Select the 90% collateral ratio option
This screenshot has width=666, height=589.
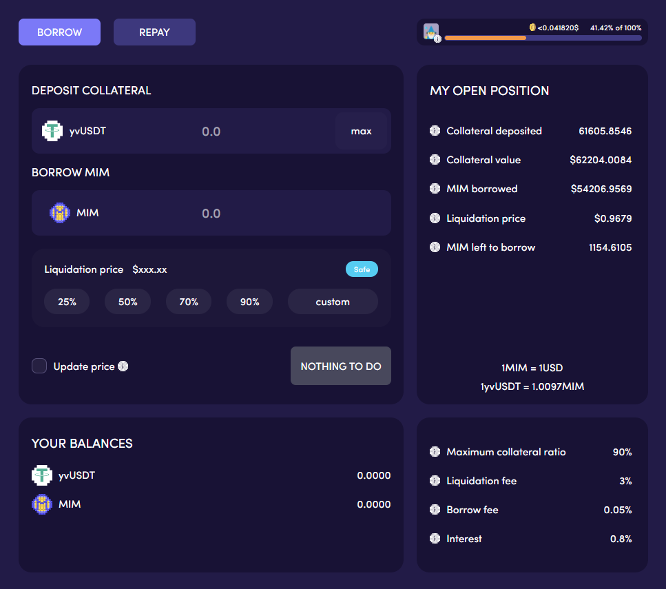tap(249, 302)
